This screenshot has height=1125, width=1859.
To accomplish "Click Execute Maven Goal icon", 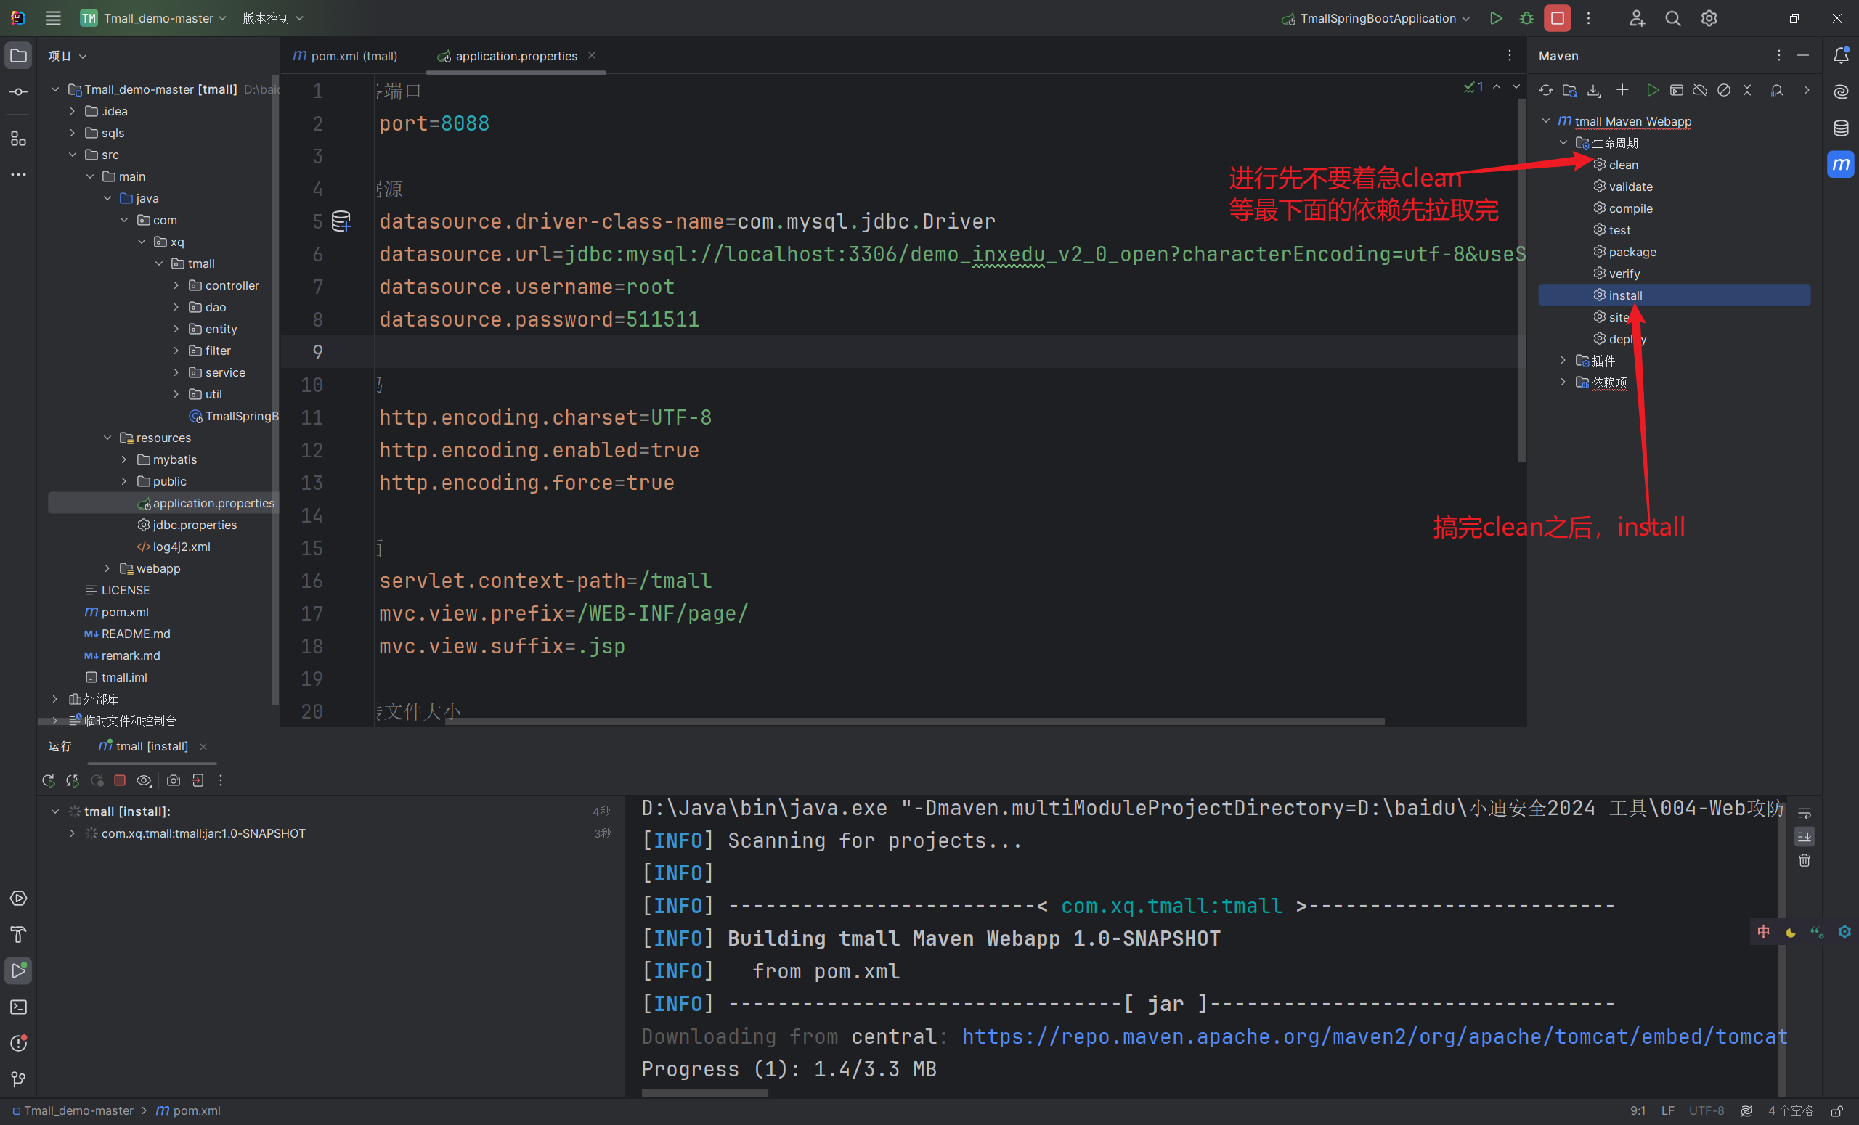I will point(1677,91).
